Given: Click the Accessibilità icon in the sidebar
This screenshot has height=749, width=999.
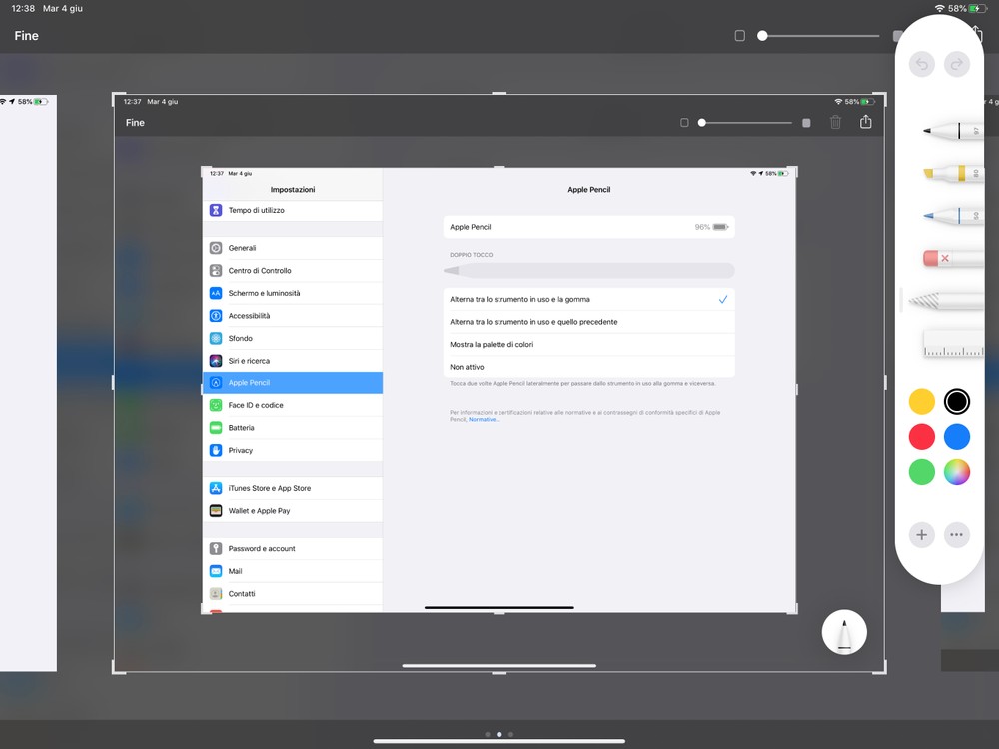Looking at the screenshot, I should [x=216, y=316].
